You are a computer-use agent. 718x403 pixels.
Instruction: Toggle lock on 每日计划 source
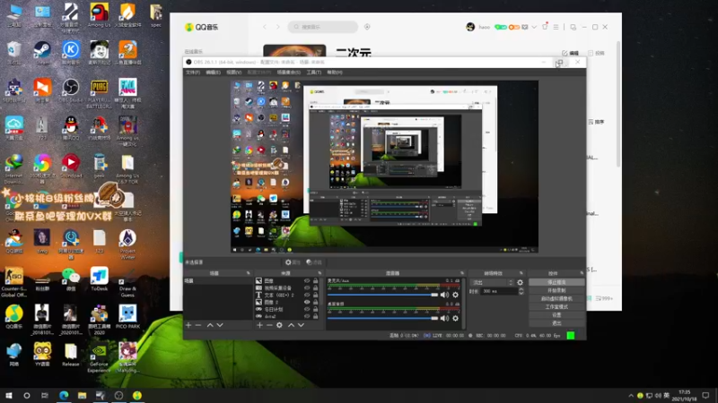pyautogui.click(x=316, y=309)
